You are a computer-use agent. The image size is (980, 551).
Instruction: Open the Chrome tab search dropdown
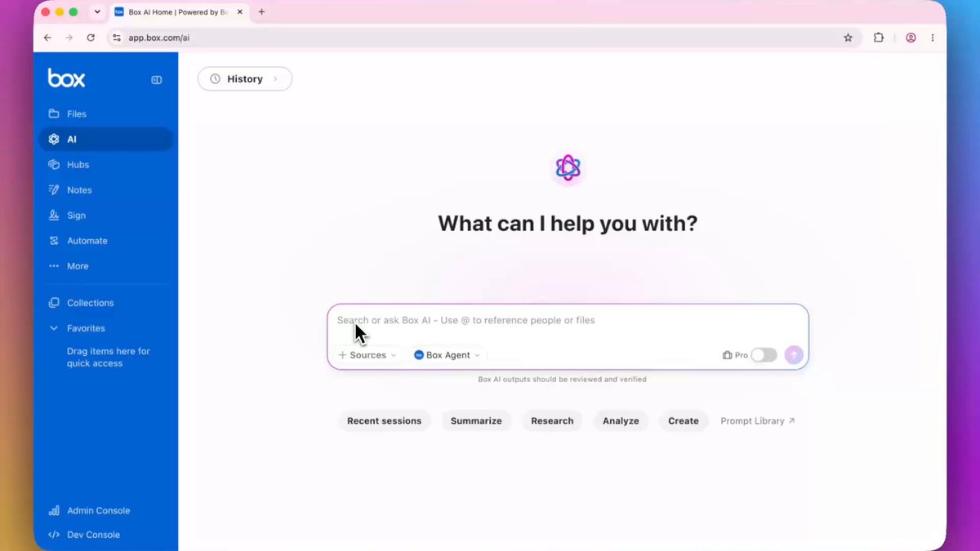pyautogui.click(x=97, y=12)
